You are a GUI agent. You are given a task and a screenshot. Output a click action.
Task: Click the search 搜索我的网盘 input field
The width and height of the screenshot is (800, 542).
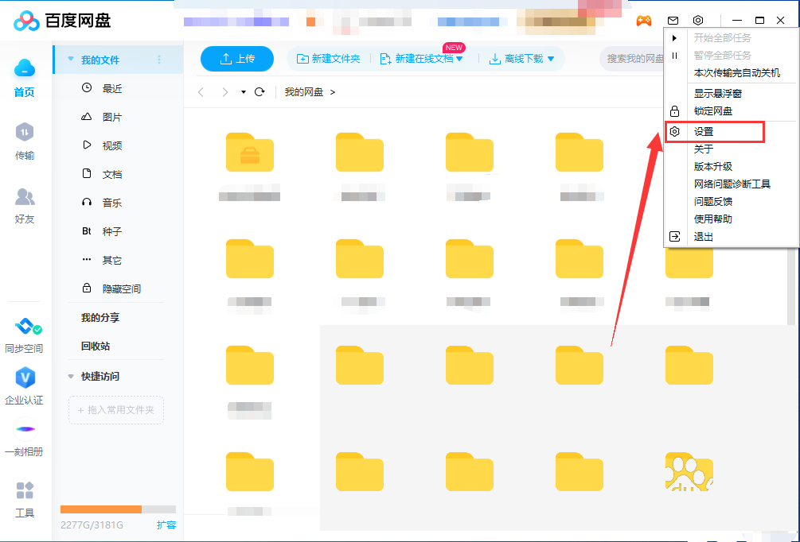(x=633, y=59)
